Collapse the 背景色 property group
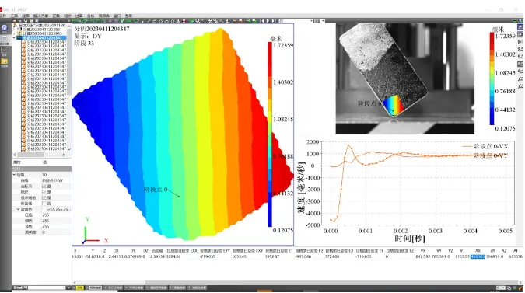The width and height of the screenshot is (525, 293). coord(18,209)
